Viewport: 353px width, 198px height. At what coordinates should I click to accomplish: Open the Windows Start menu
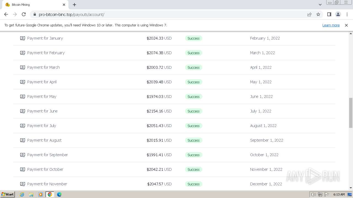(x=7, y=194)
